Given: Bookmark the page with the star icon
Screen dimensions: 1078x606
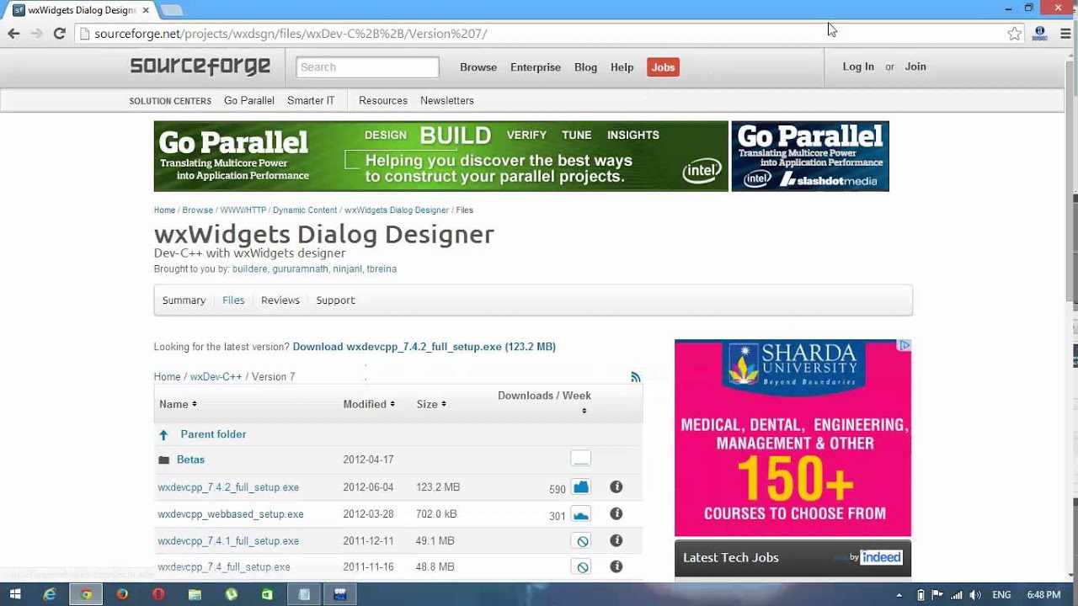Looking at the screenshot, I should [x=1015, y=34].
